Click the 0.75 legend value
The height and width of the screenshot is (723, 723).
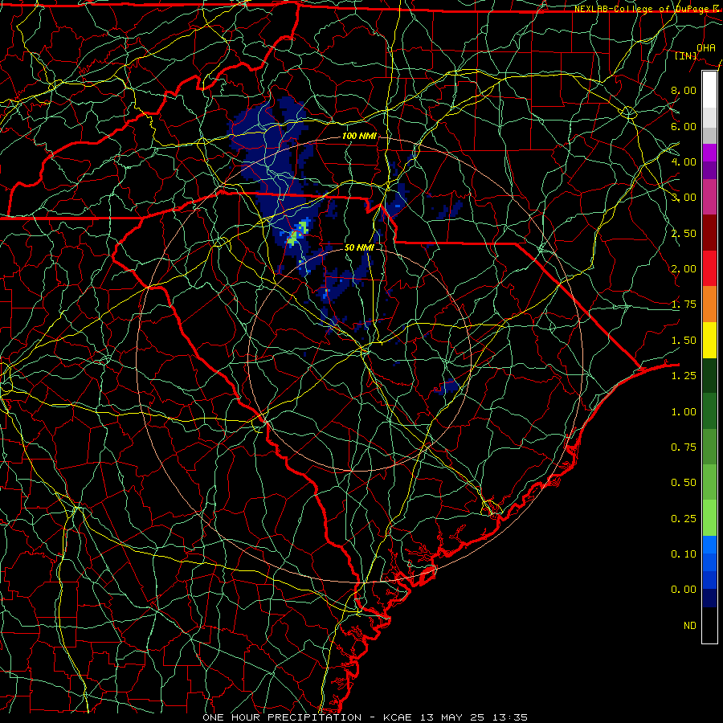coord(684,447)
